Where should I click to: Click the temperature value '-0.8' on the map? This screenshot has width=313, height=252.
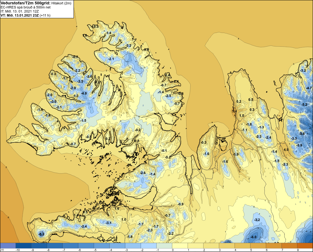click(180, 94)
